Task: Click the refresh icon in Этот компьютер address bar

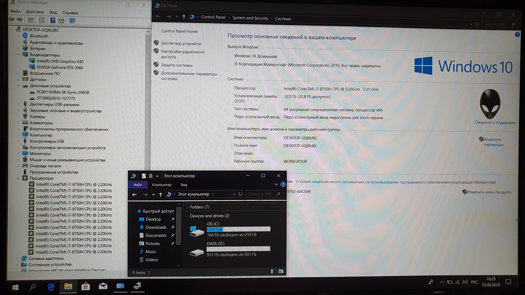Action: 240,194
